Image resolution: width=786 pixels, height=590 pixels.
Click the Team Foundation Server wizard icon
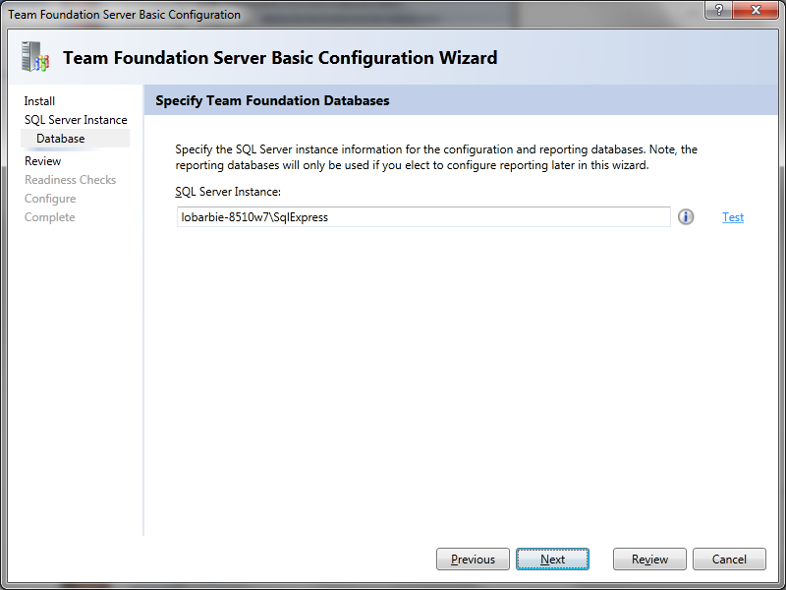click(34, 57)
